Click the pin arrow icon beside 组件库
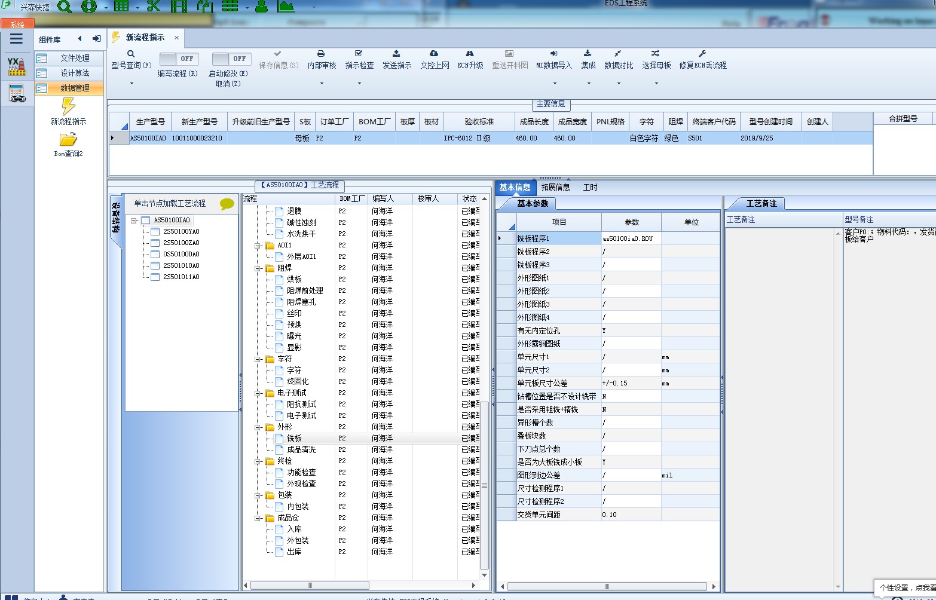This screenshot has width=936, height=600. click(x=96, y=39)
